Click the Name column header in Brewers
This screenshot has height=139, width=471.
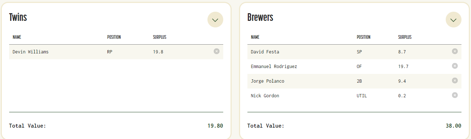[255, 37]
